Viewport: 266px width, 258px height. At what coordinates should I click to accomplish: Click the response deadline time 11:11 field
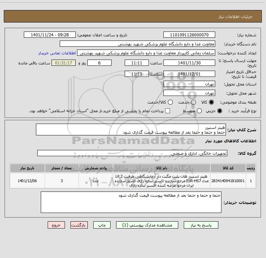point(137,63)
